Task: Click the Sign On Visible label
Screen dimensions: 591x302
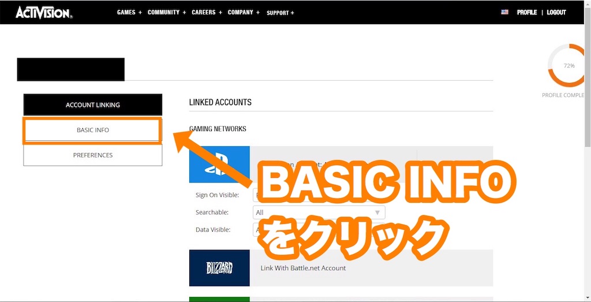Action: pyautogui.click(x=217, y=195)
